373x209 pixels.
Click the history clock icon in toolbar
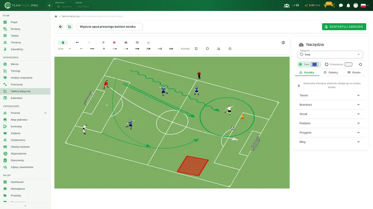137,43
